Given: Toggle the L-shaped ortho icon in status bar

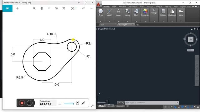Looking at the screenshot, I should (x=179, y=107).
